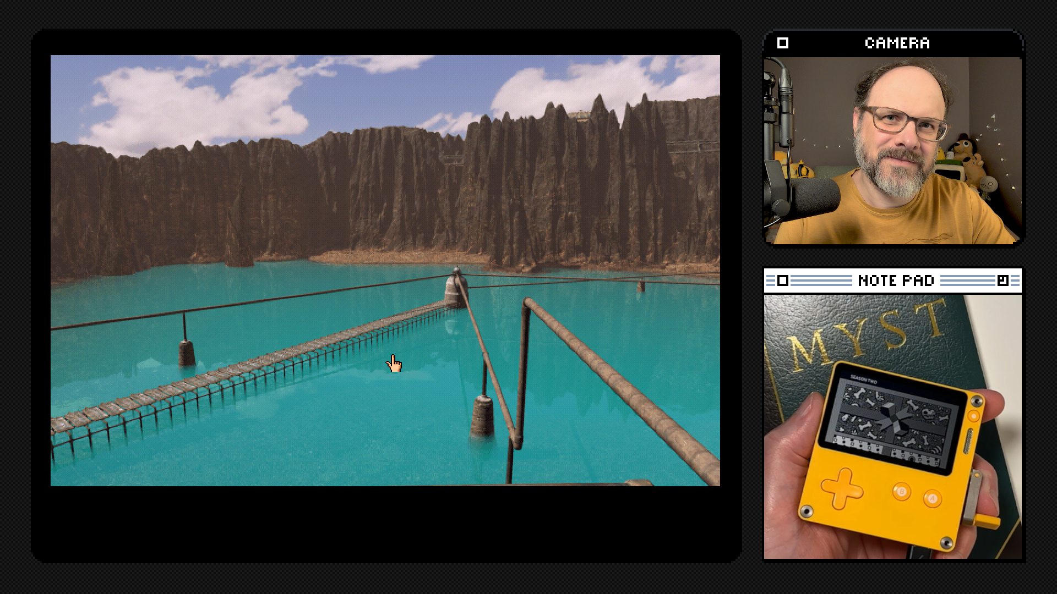Viewport: 1057px width, 594px height.
Task: Click the Note Pad photo of the yellow handheld
Action: [x=892, y=427]
